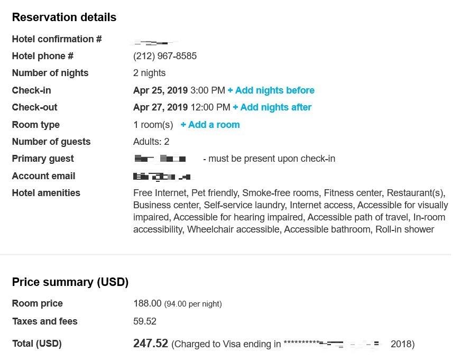Click the 2 nights value
Screen dimensions: 460x361
(x=149, y=73)
